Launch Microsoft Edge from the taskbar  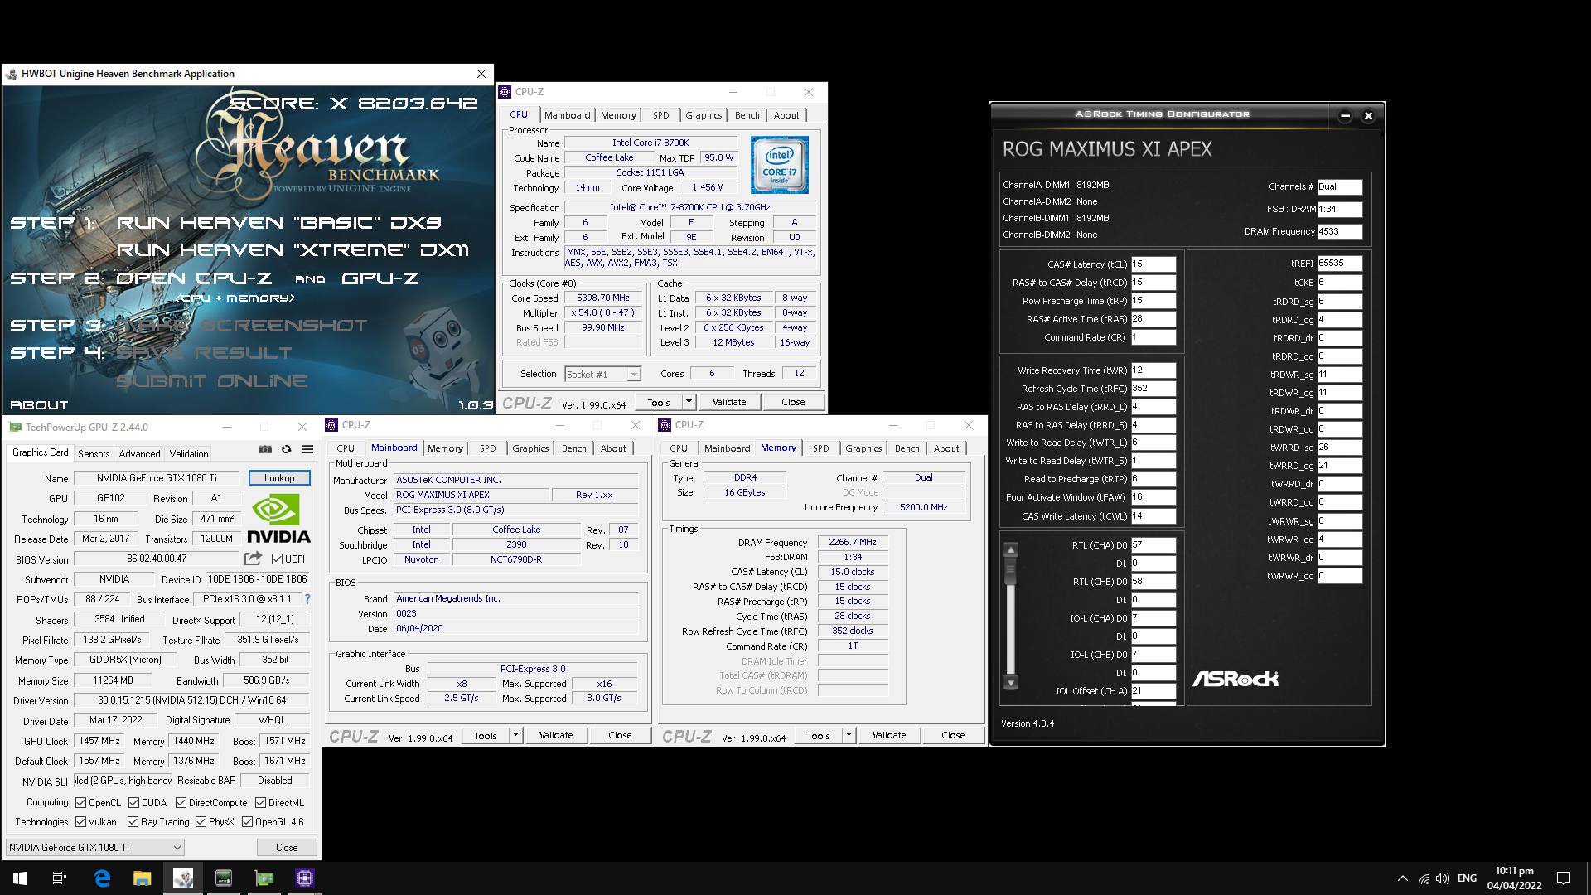[x=102, y=878]
